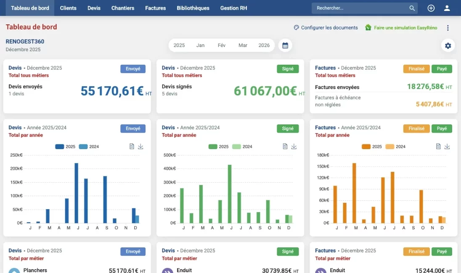Download the Devis Envoyé yearly chart
This screenshot has width=461, height=273.
[x=140, y=147]
